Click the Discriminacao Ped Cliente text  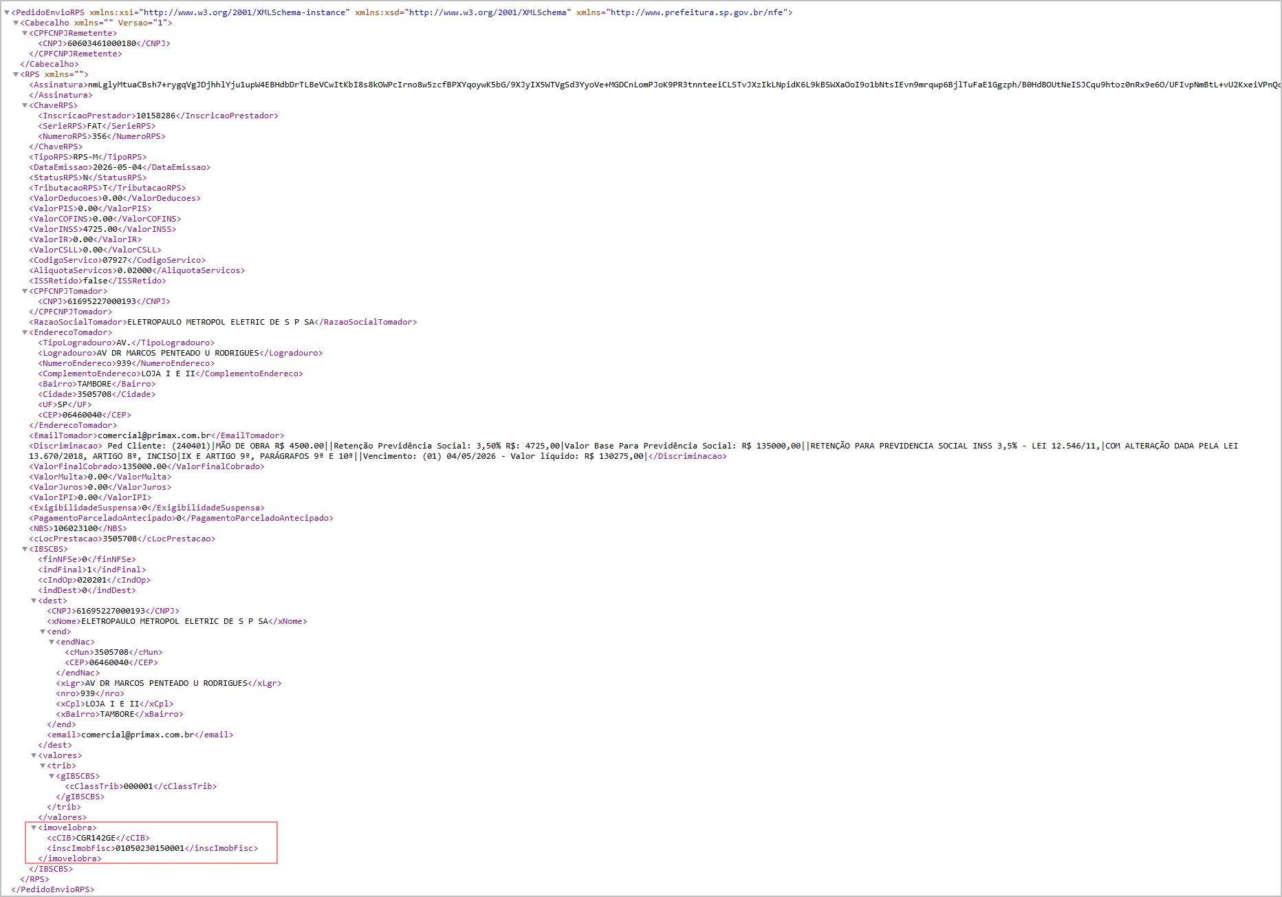(x=633, y=451)
